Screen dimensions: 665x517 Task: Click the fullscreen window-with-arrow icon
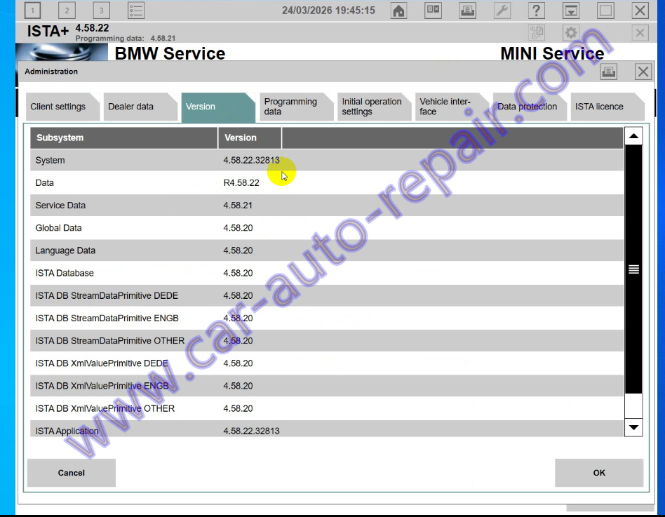point(571,10)
